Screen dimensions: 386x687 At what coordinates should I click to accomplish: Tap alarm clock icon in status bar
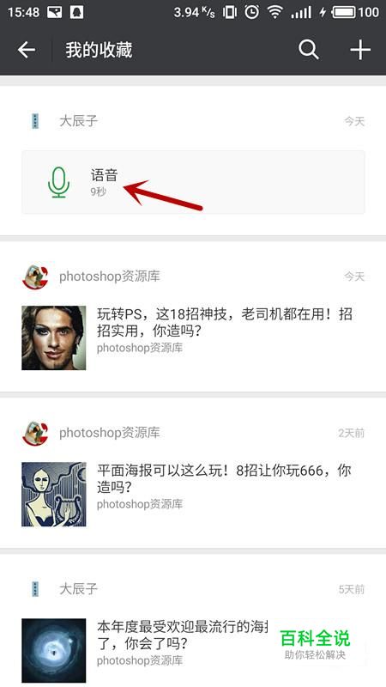click(251, 12)
